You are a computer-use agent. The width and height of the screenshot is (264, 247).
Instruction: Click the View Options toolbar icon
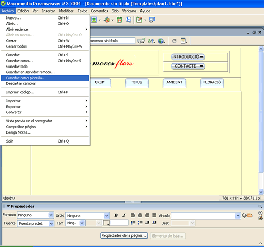tap(184, 41)
